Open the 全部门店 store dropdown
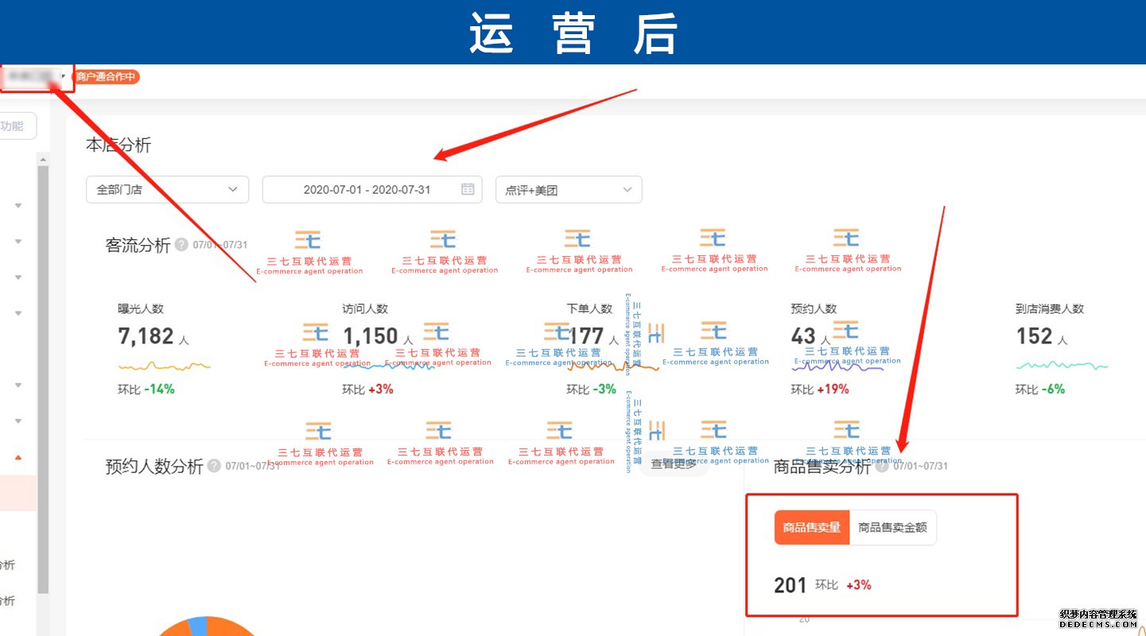This screenshot has height=636, width=1146. tap(167, 189)
